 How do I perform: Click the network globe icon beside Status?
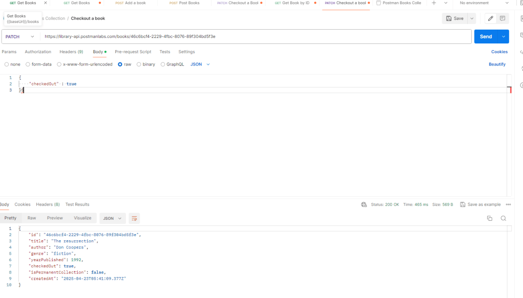[x=364, y=204]
